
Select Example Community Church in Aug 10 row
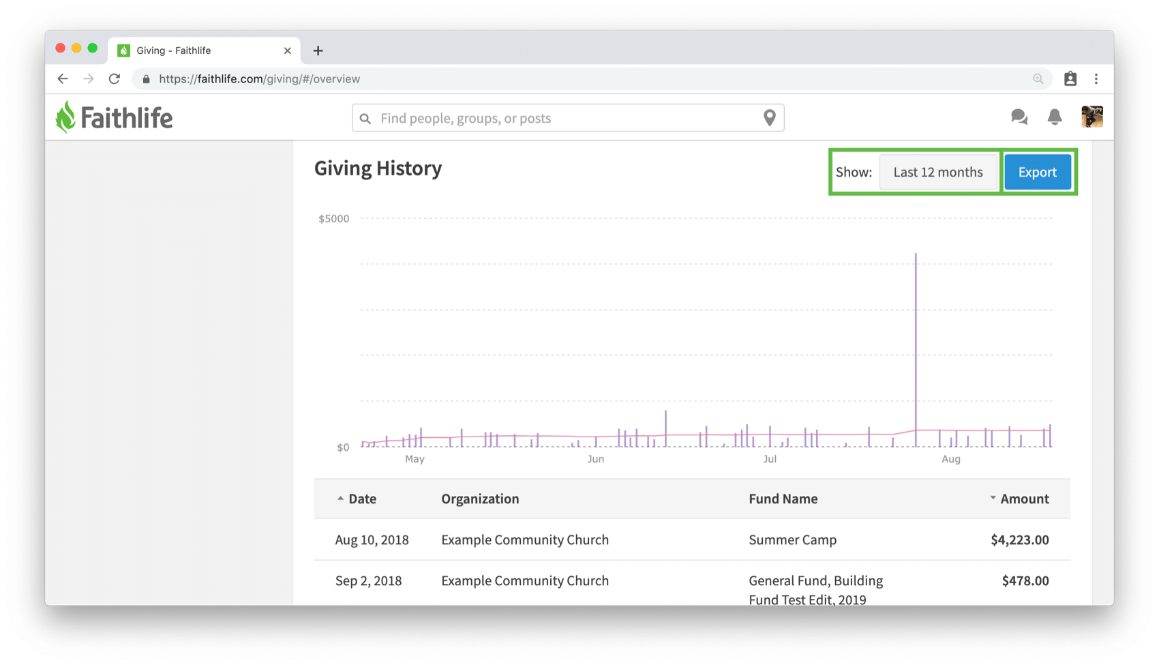click(525, 540)
